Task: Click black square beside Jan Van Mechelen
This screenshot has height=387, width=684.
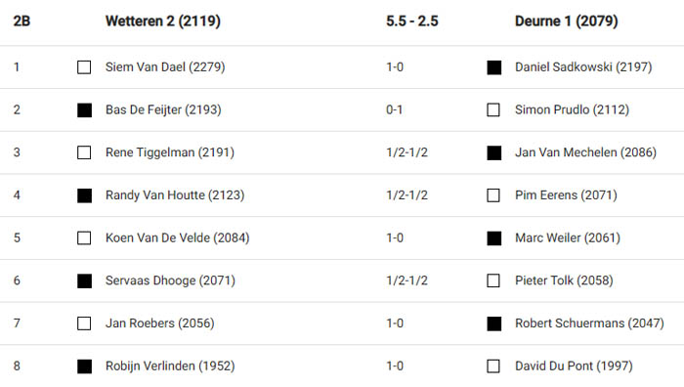Action: pos(493,153)
